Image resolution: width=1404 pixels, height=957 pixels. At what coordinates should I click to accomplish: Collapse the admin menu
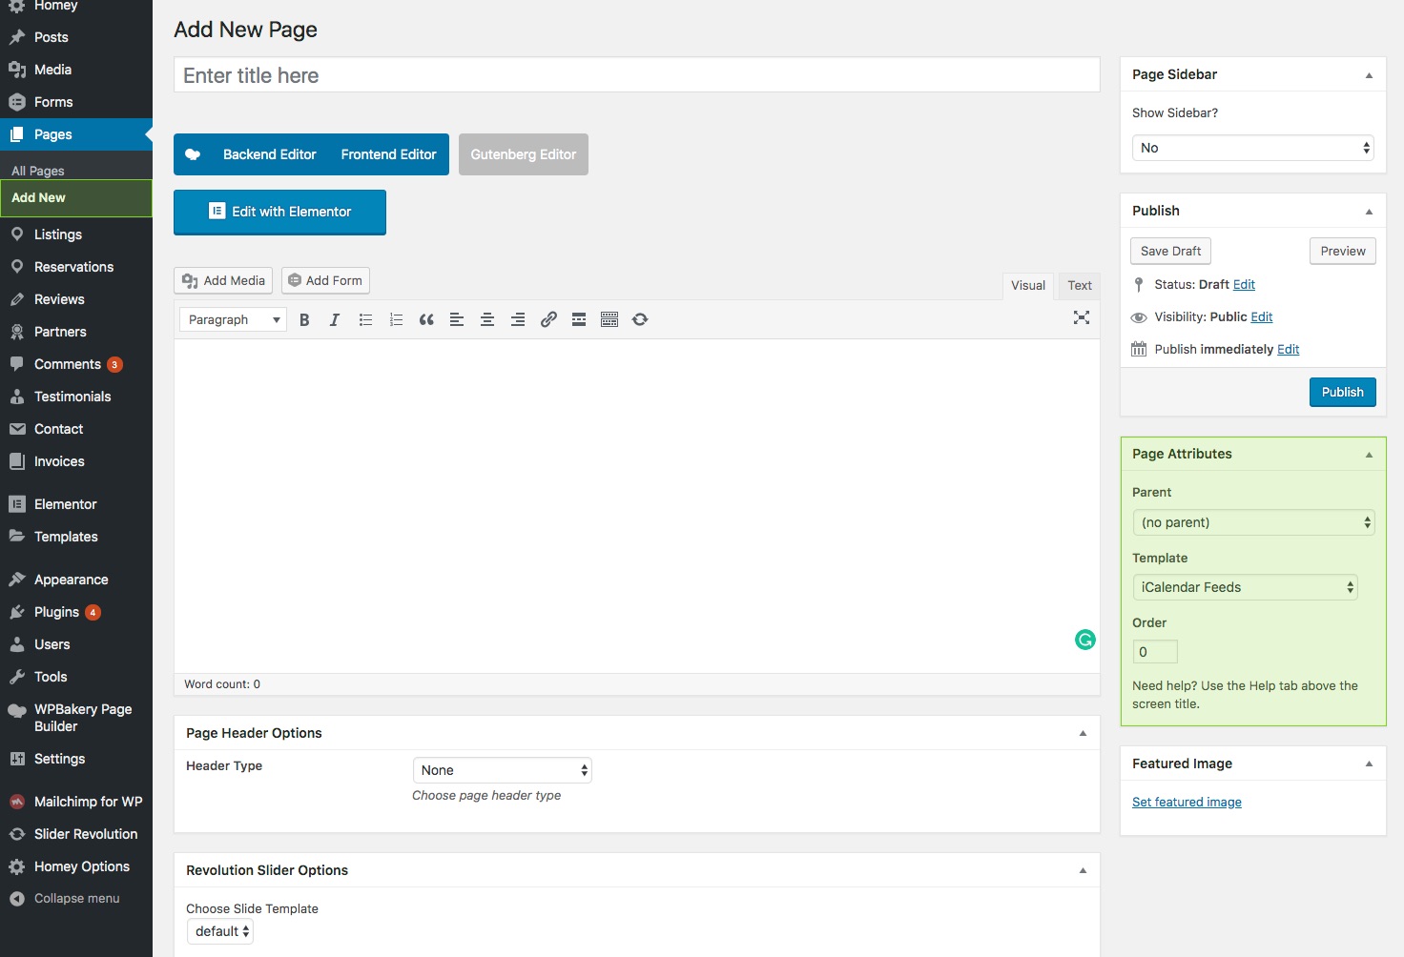pos(76,899)
